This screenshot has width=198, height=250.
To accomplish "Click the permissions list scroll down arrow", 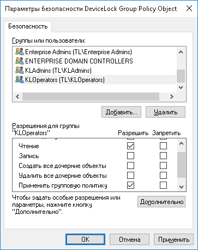I will pos(181,187).
